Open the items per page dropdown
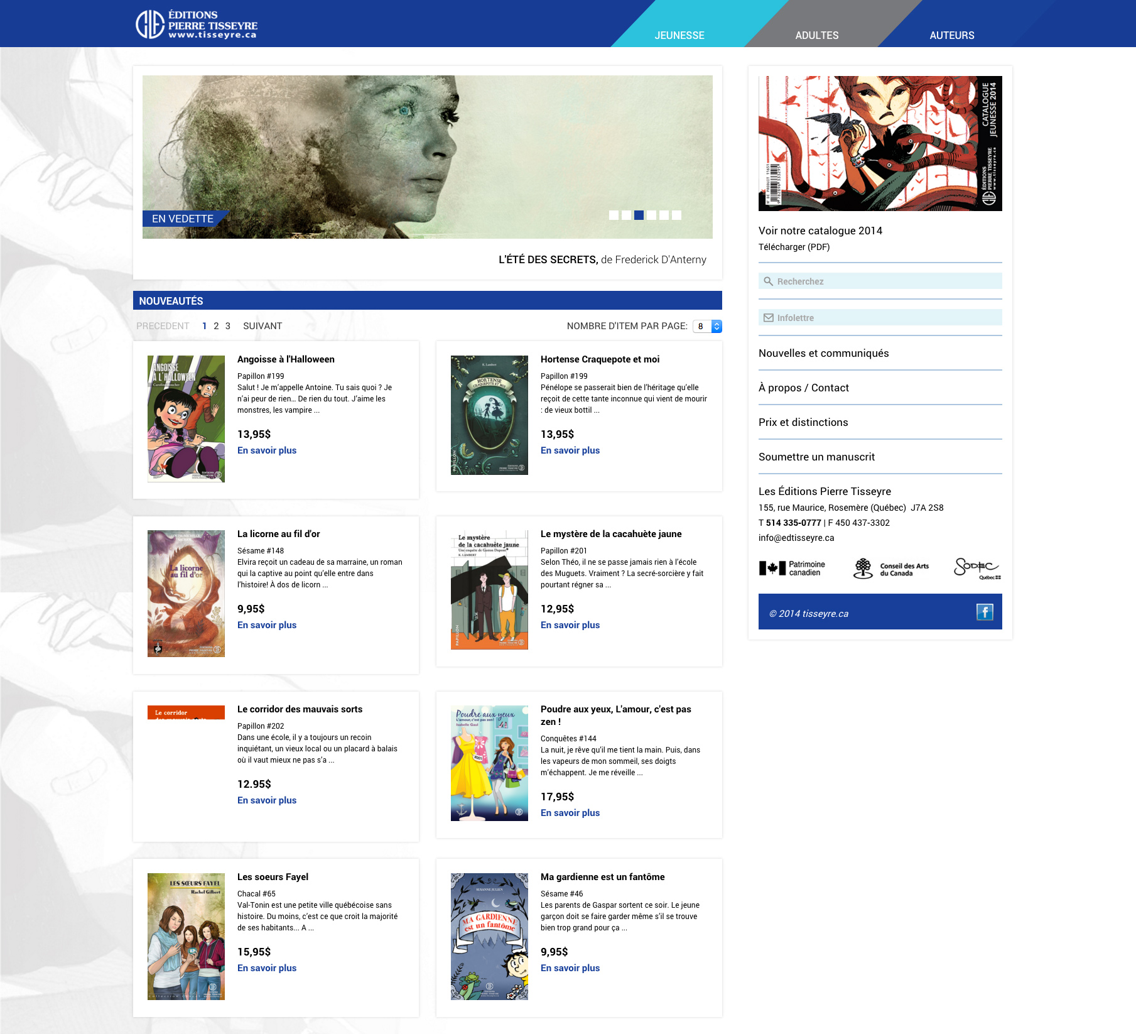Screen dimensions: 1136x1034 click(x=707, y=326)
